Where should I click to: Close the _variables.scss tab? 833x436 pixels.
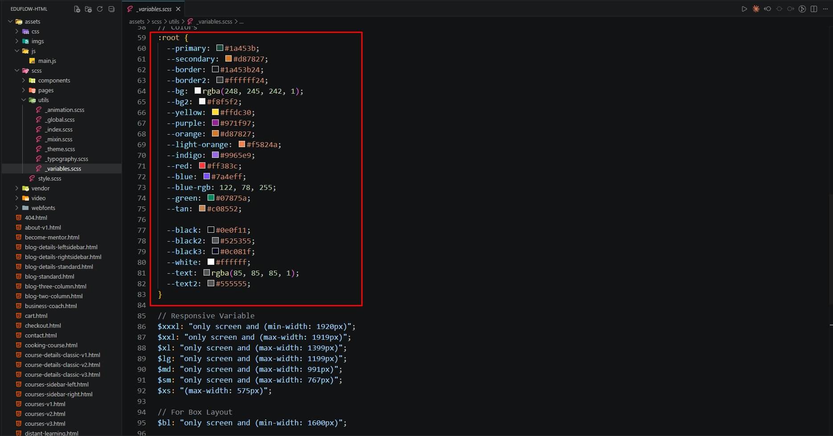click(x=178, y=9)
